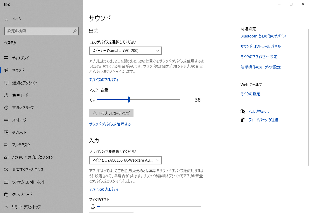
Task: Open システム コンポーネント settings
Action: [x=29, y=182]
